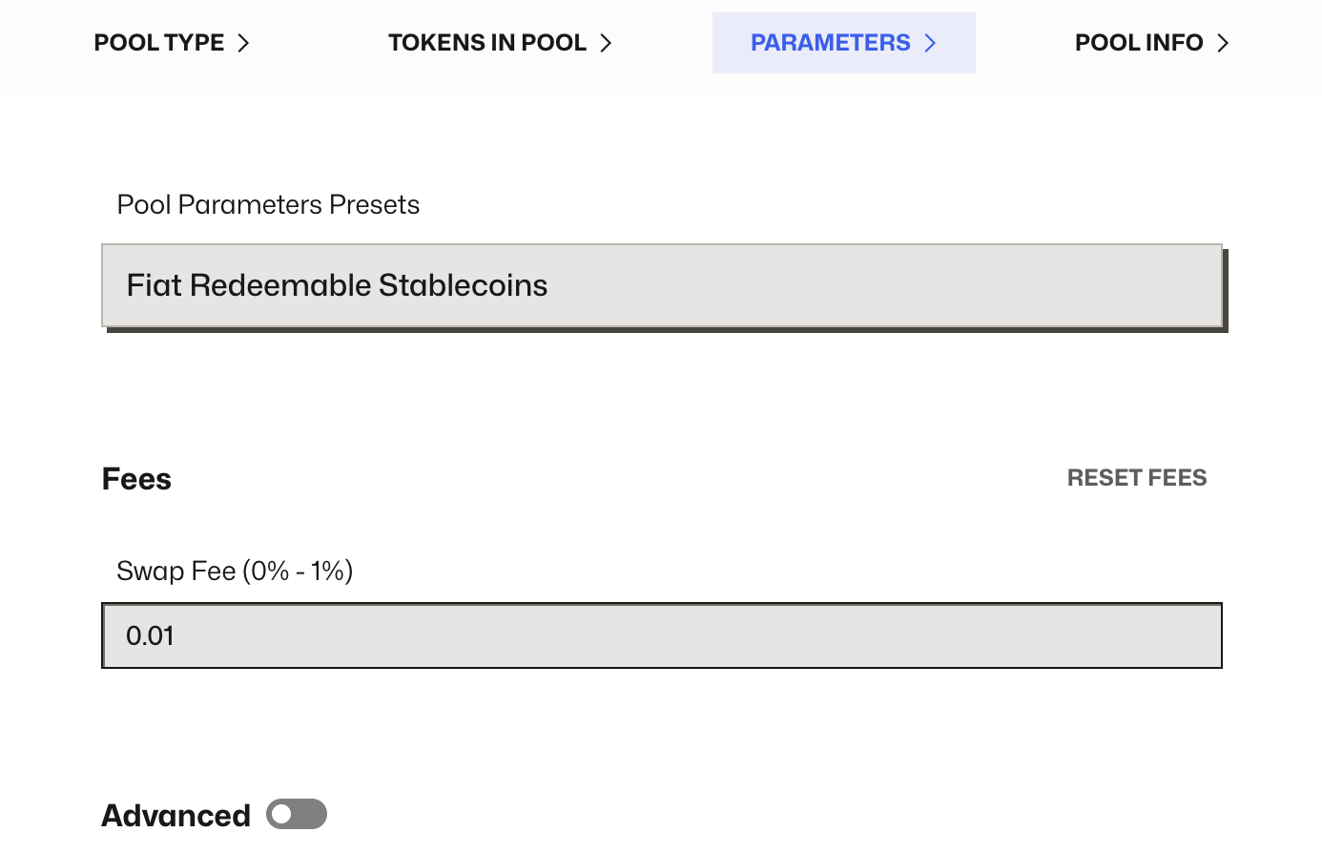Switch to the POOL TYPE step
1322x853 pixels.
click(159, 42)
